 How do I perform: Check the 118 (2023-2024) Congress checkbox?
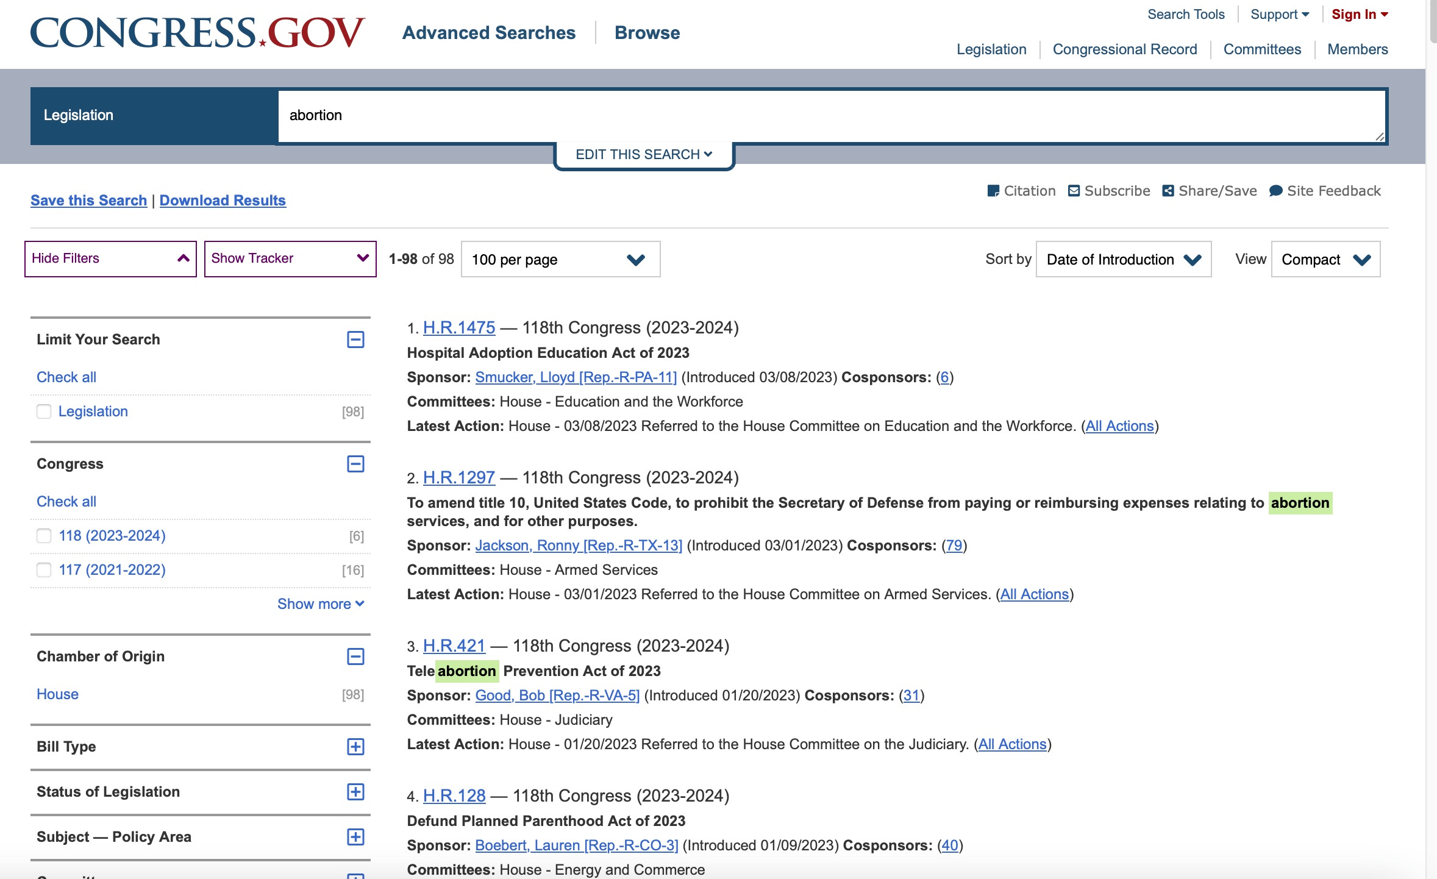pos(44,536)
